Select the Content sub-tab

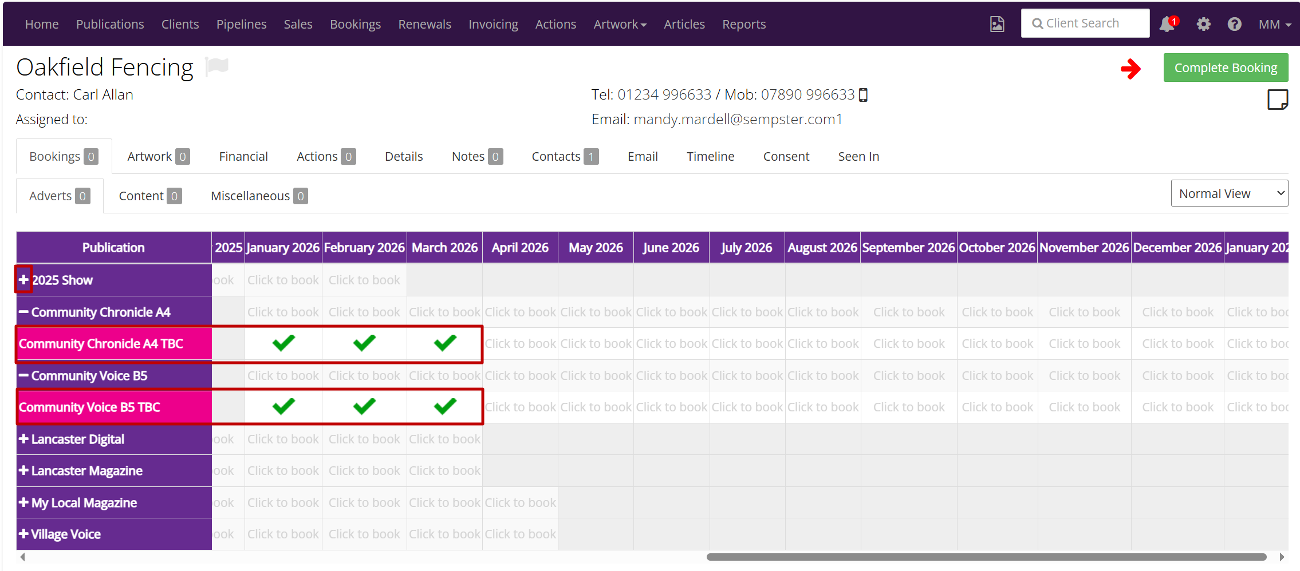pos(150,196)
